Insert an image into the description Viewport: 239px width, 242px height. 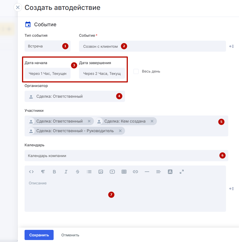101,172
